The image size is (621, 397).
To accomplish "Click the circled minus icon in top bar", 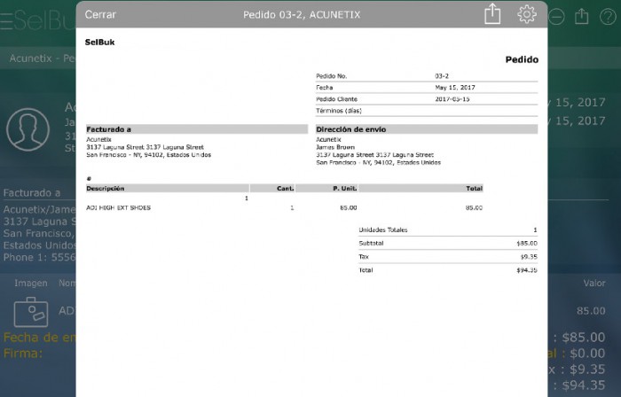I will point(556,16).
